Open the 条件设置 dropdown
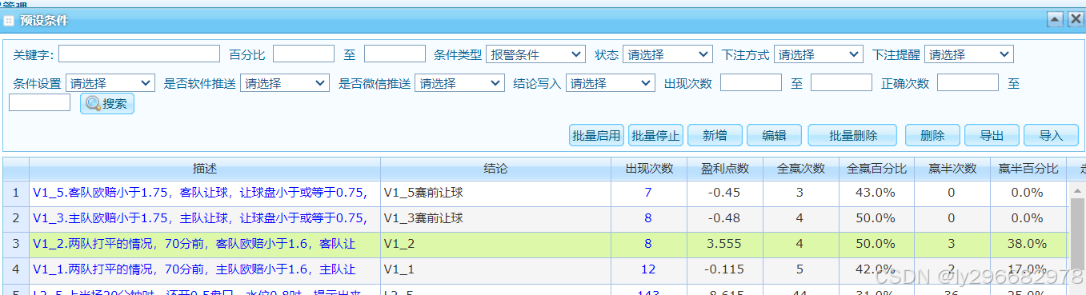 [x=110, y=82]
